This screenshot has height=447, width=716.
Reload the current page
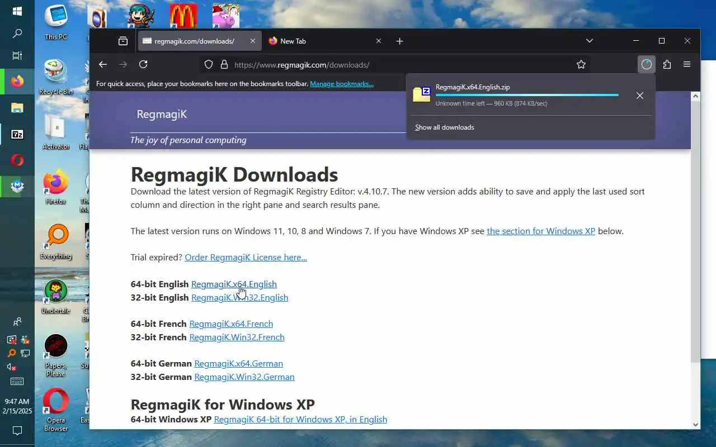[x=143, y=64]
